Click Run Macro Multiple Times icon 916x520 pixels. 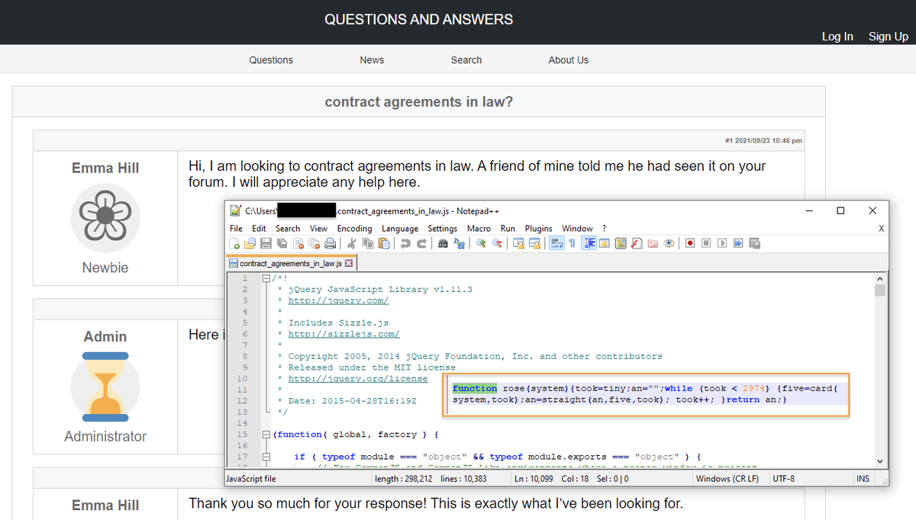point(738,243)
